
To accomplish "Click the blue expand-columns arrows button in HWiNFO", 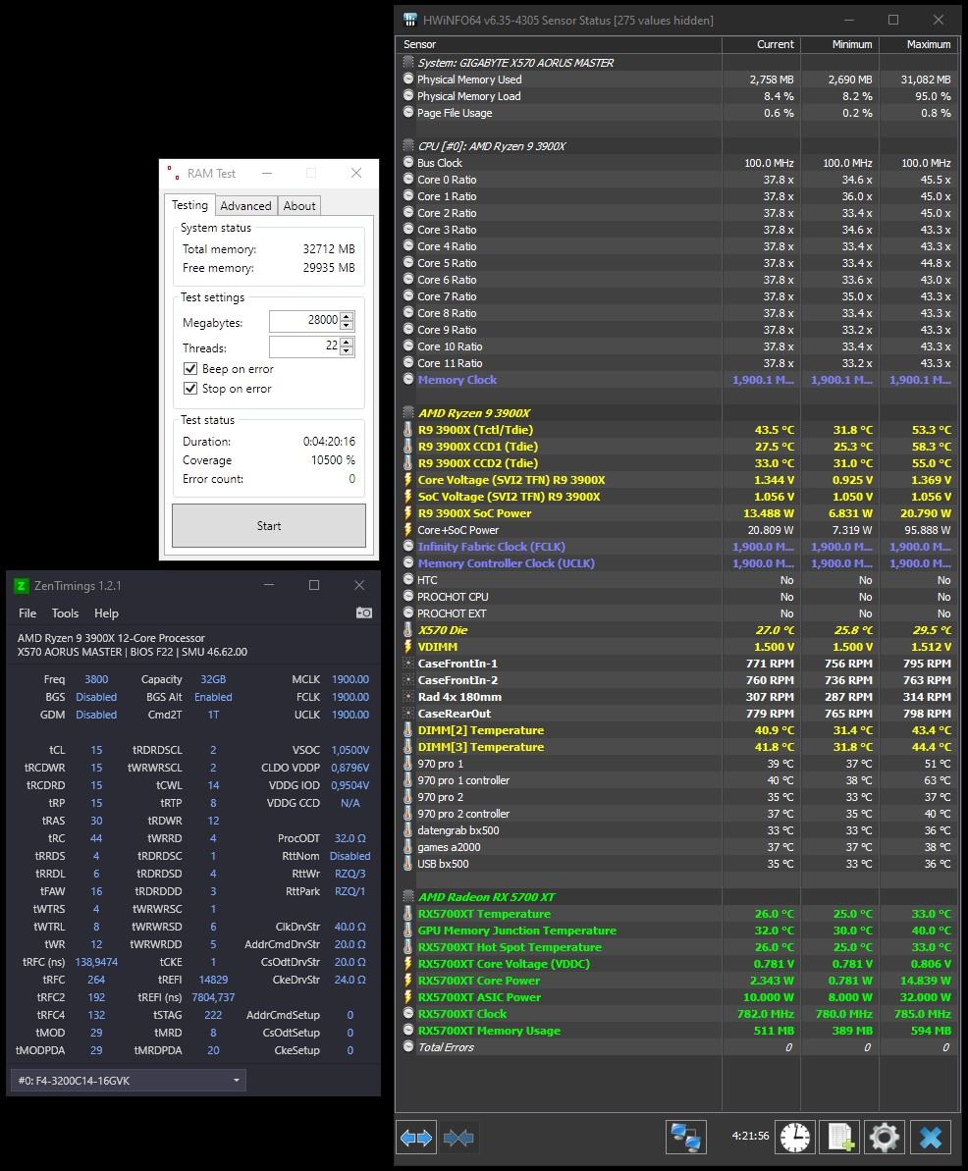I will [416, 1138].
